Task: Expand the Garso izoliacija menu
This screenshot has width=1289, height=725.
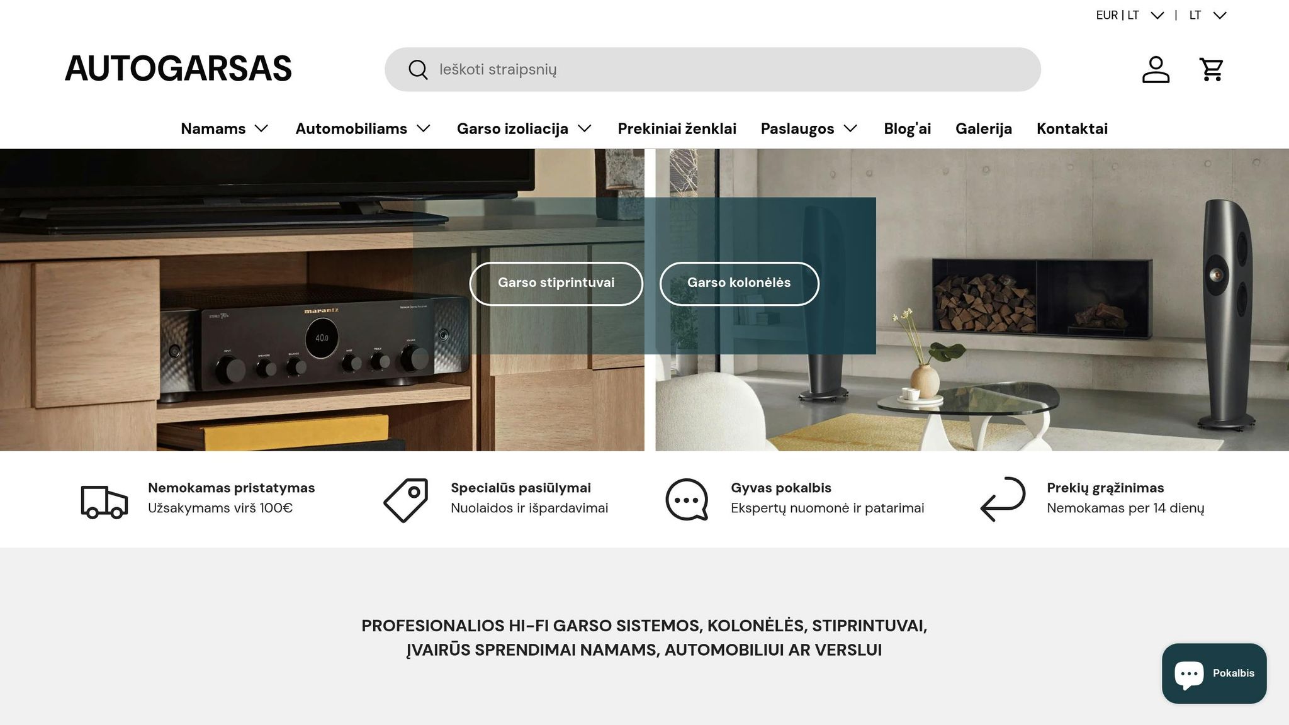Action: coord(524,128)
